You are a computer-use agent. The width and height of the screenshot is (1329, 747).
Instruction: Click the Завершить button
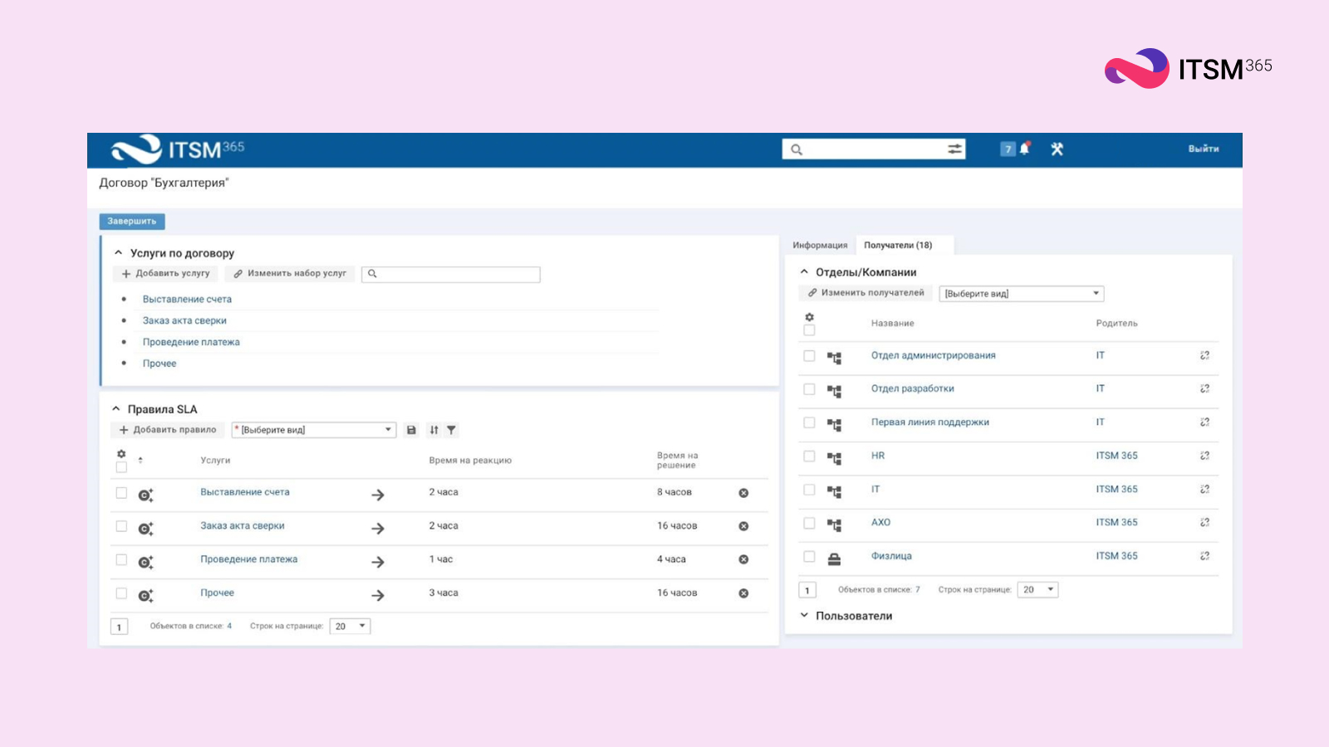pyautogui.click(x=132, y=222)
